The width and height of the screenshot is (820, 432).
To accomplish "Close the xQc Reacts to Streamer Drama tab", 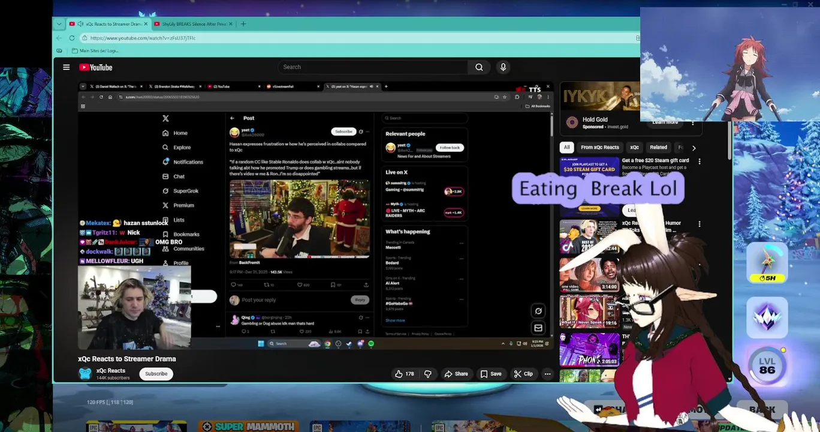I will (x=146, y=24).
